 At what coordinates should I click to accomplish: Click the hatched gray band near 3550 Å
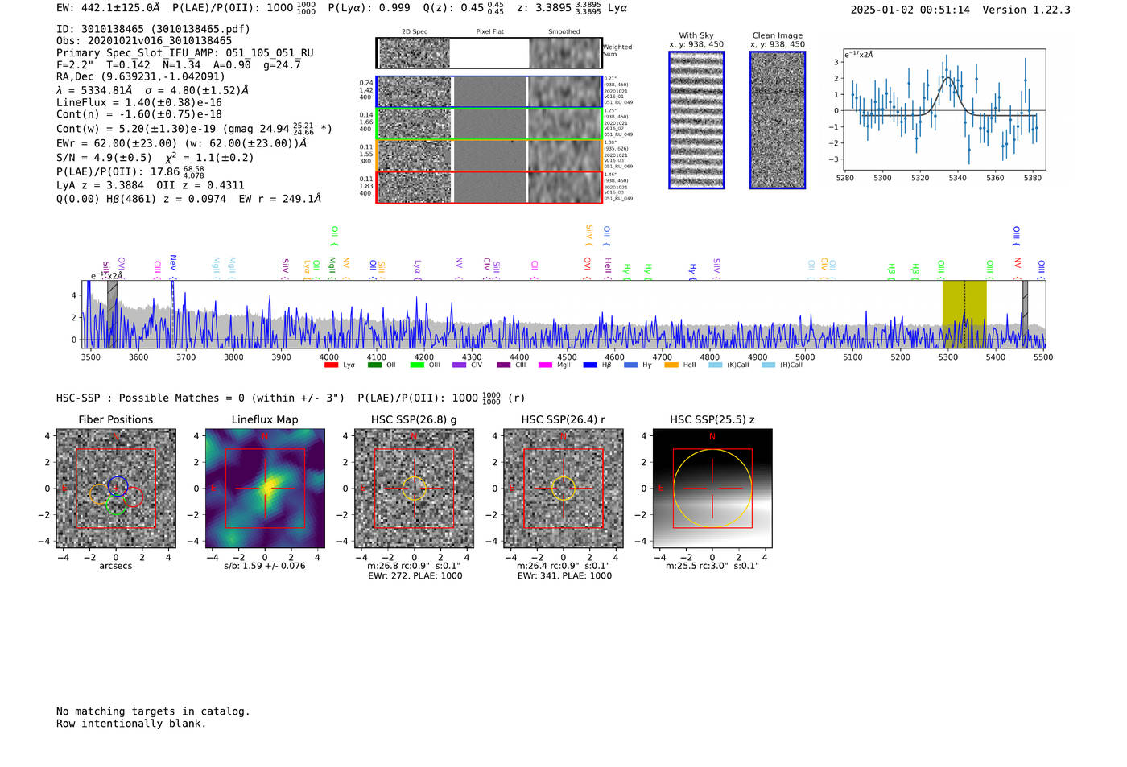112,314
